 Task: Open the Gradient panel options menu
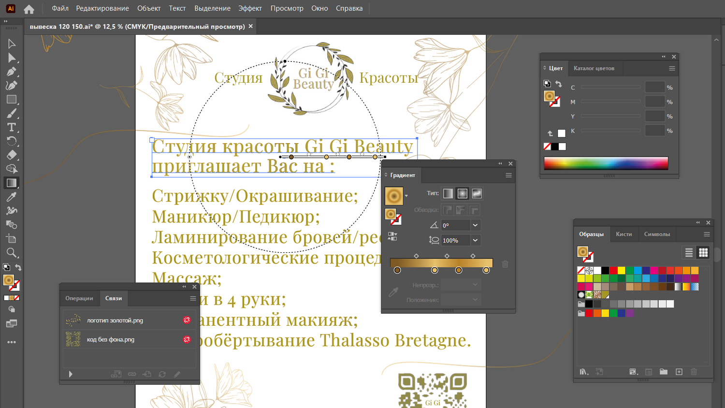coord(508,175)
